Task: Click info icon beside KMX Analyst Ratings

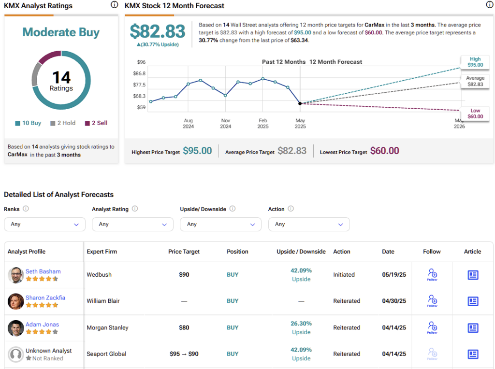Action: point(114,5)
